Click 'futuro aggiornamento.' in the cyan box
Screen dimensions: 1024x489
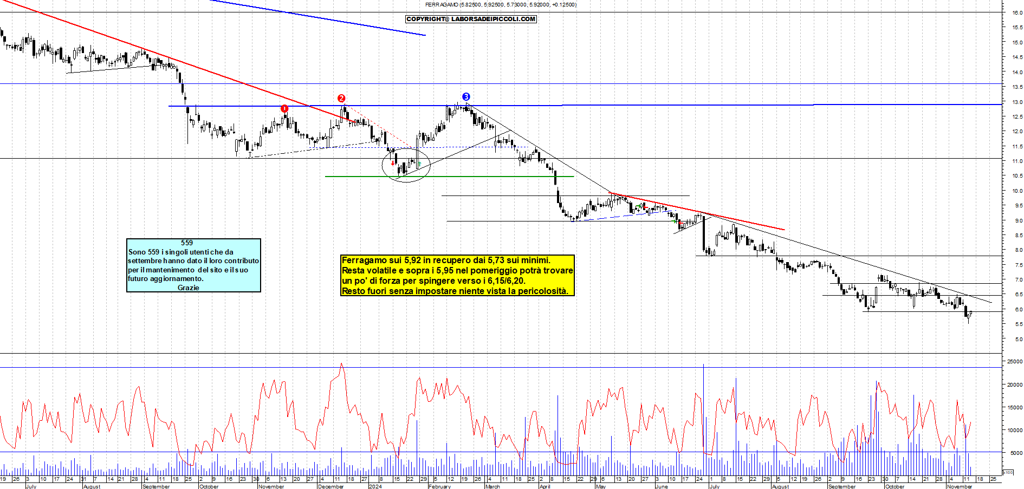pos(166,279)
